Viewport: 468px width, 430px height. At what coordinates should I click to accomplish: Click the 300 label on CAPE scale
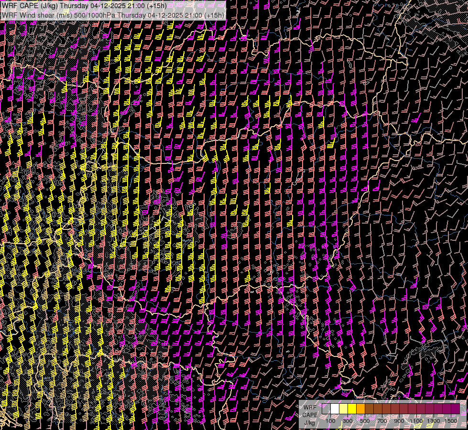348,421
